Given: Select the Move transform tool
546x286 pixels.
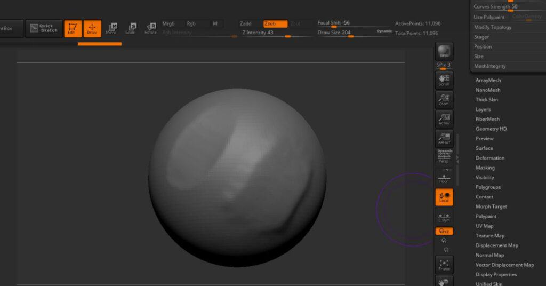Looking at the screenshot, I should [112, 28].
